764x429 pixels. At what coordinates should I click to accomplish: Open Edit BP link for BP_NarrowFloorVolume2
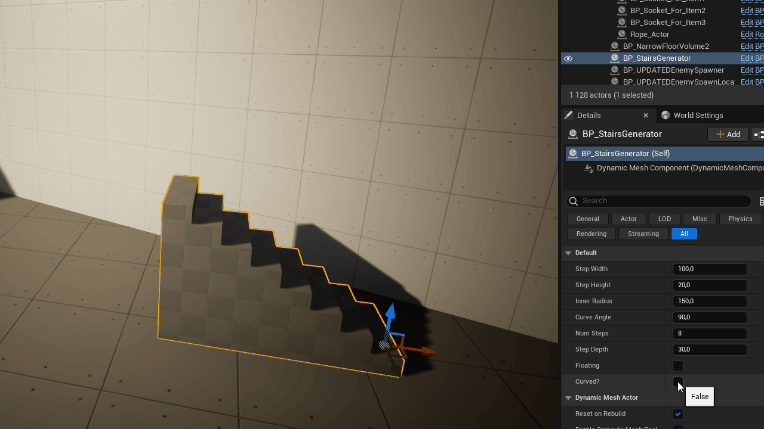(752, 46)
